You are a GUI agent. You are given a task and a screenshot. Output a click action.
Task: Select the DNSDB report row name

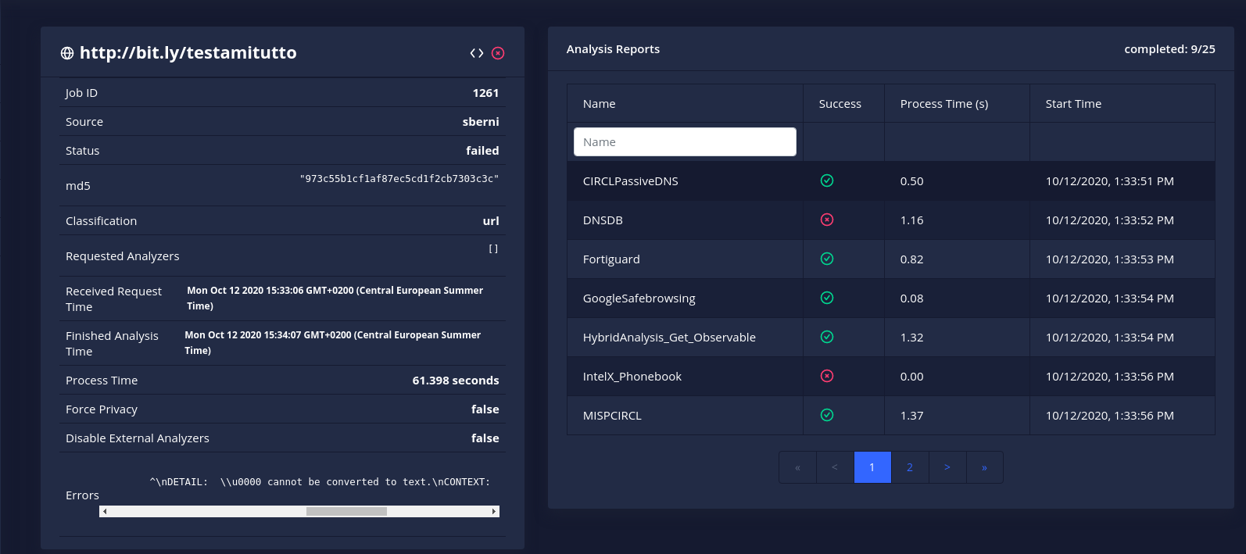coord(603,220)
